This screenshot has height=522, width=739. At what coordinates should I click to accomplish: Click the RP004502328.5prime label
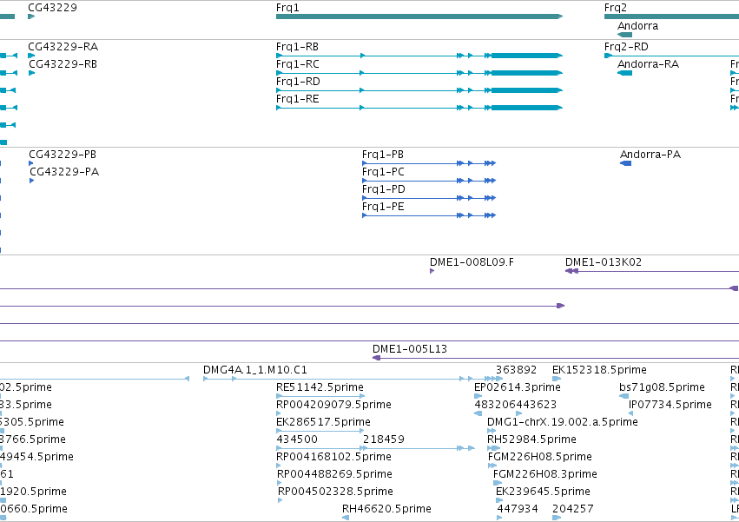[x=335, y=492]
